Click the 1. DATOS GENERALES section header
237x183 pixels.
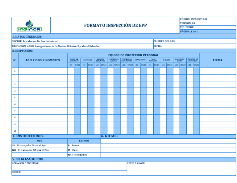124,37
